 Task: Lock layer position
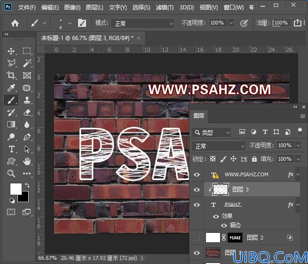233,159
